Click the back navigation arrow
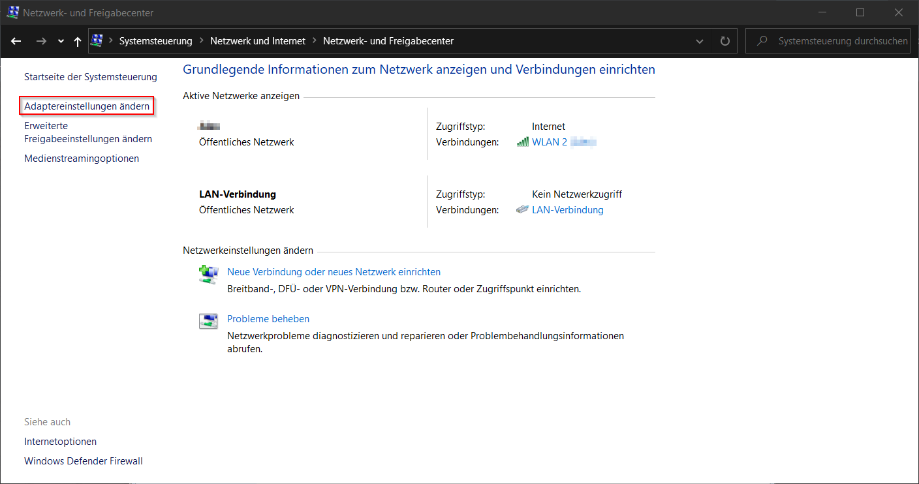The image size is (919, 484). (x=16, y=41)
